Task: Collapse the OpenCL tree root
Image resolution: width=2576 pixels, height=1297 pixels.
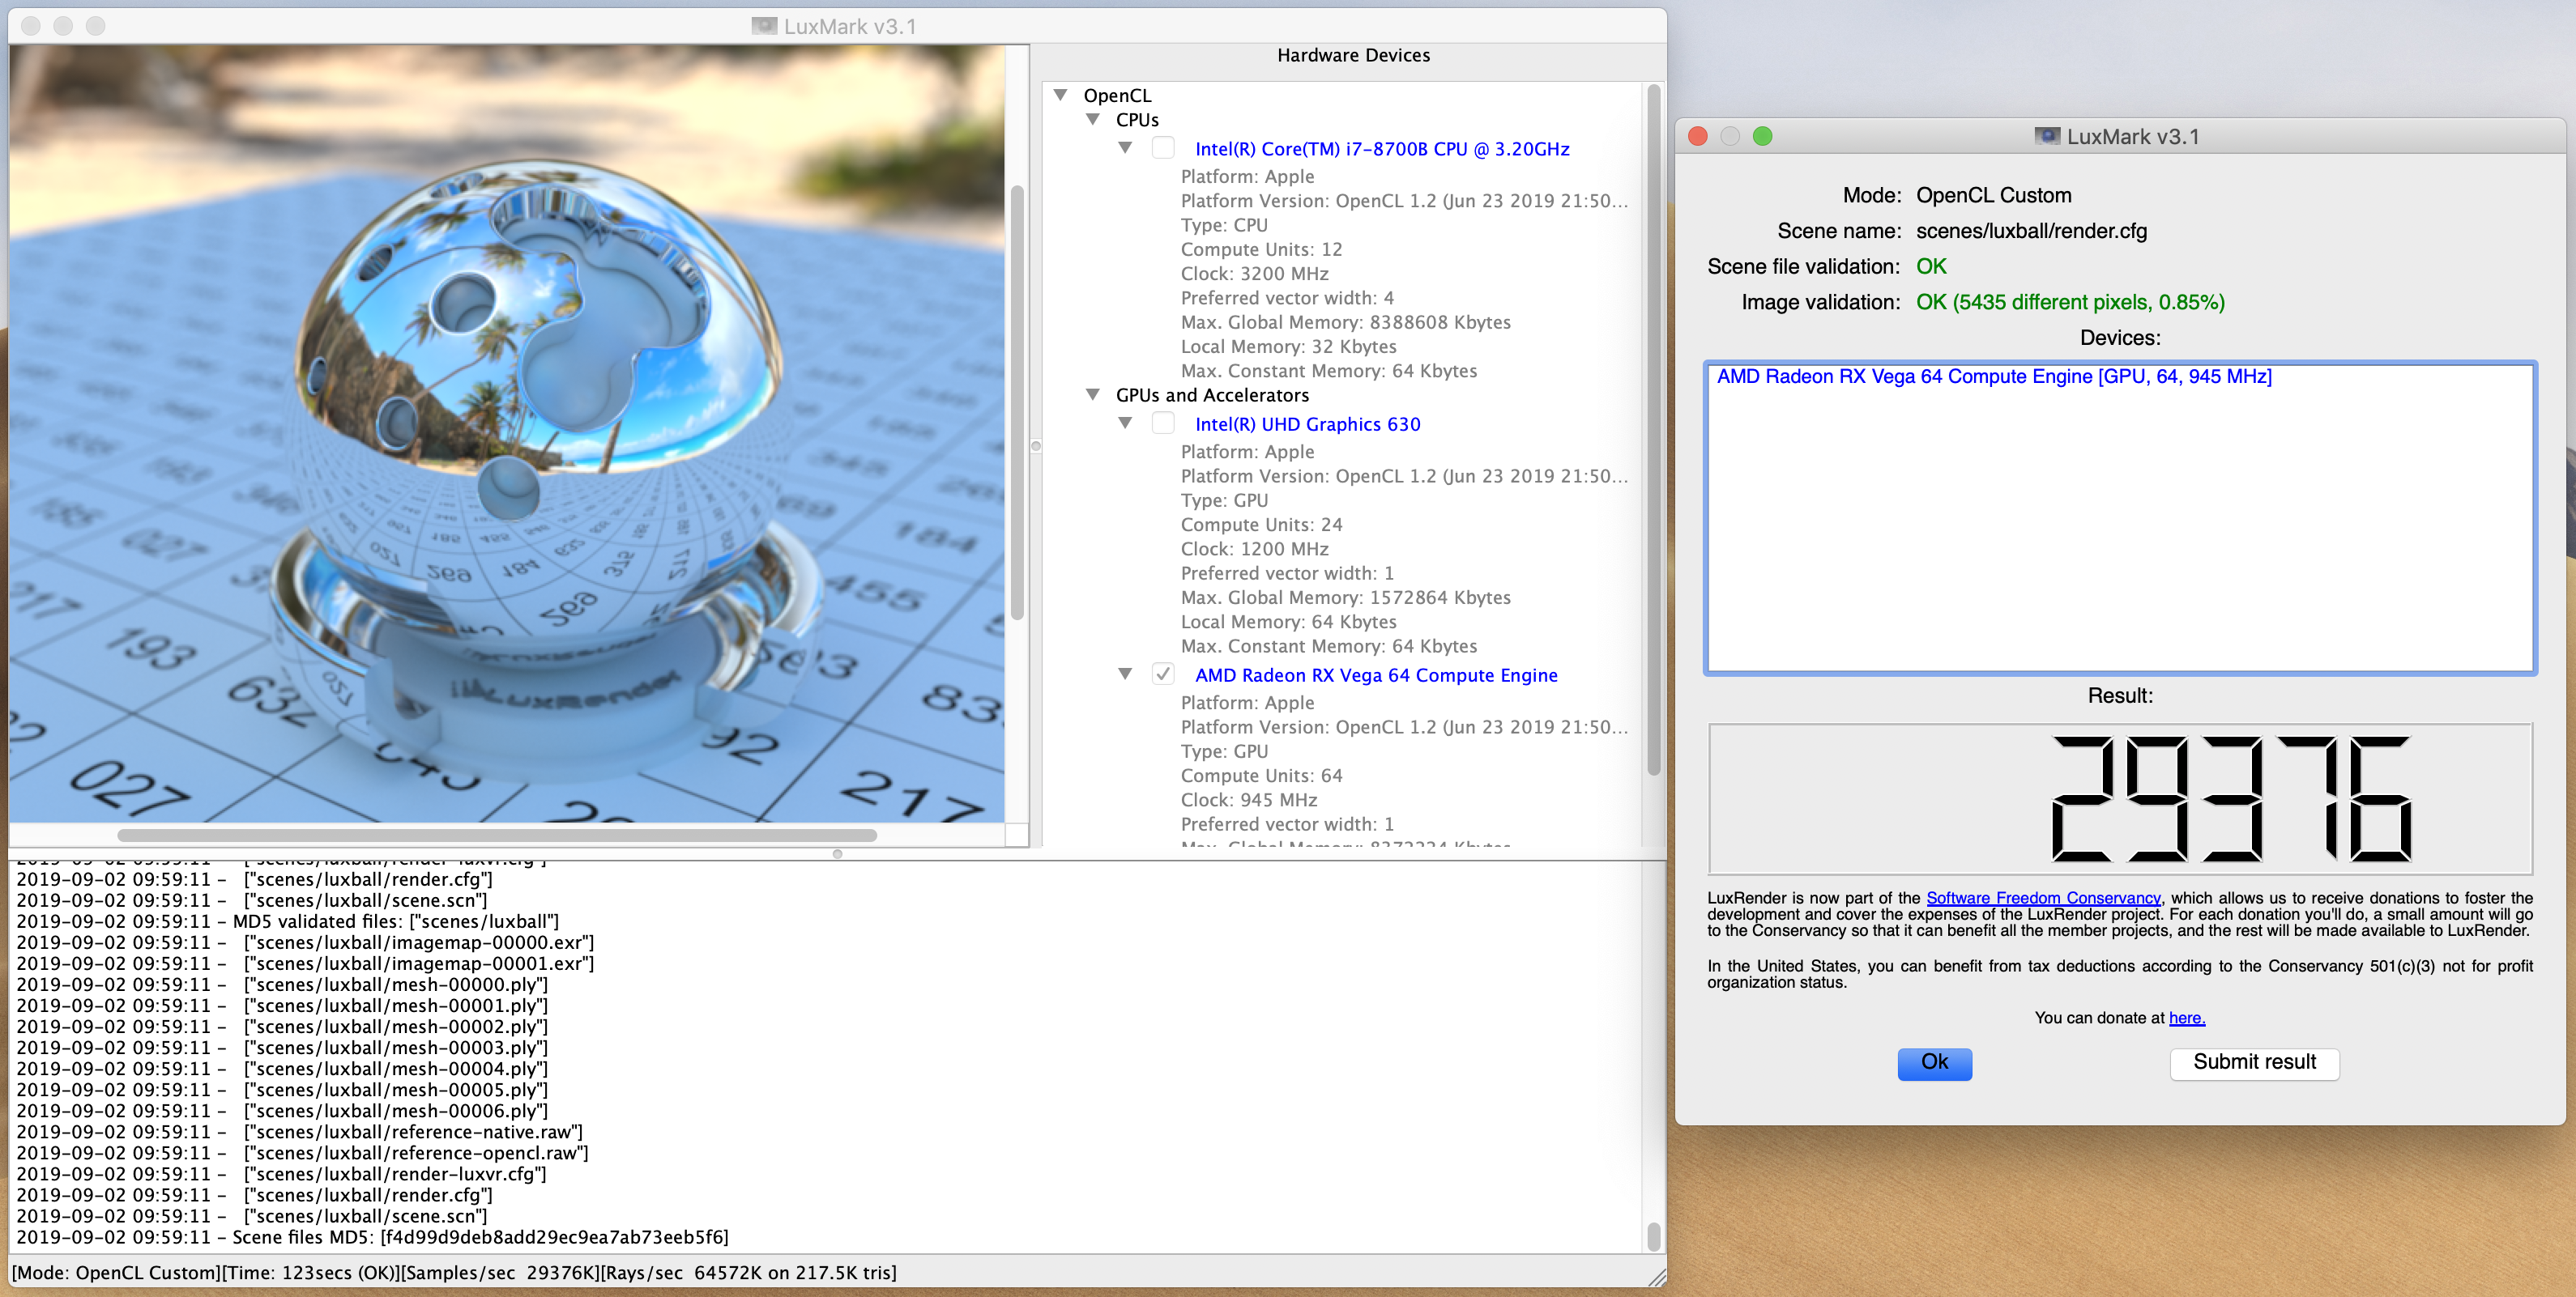Action: [1061, 95]
